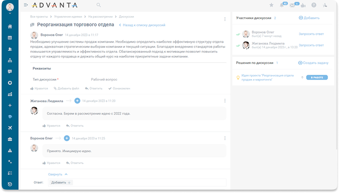Screen dimensions: 339x193
Task: Expand the user profile chevron under avatar
Action: [10, 13]
